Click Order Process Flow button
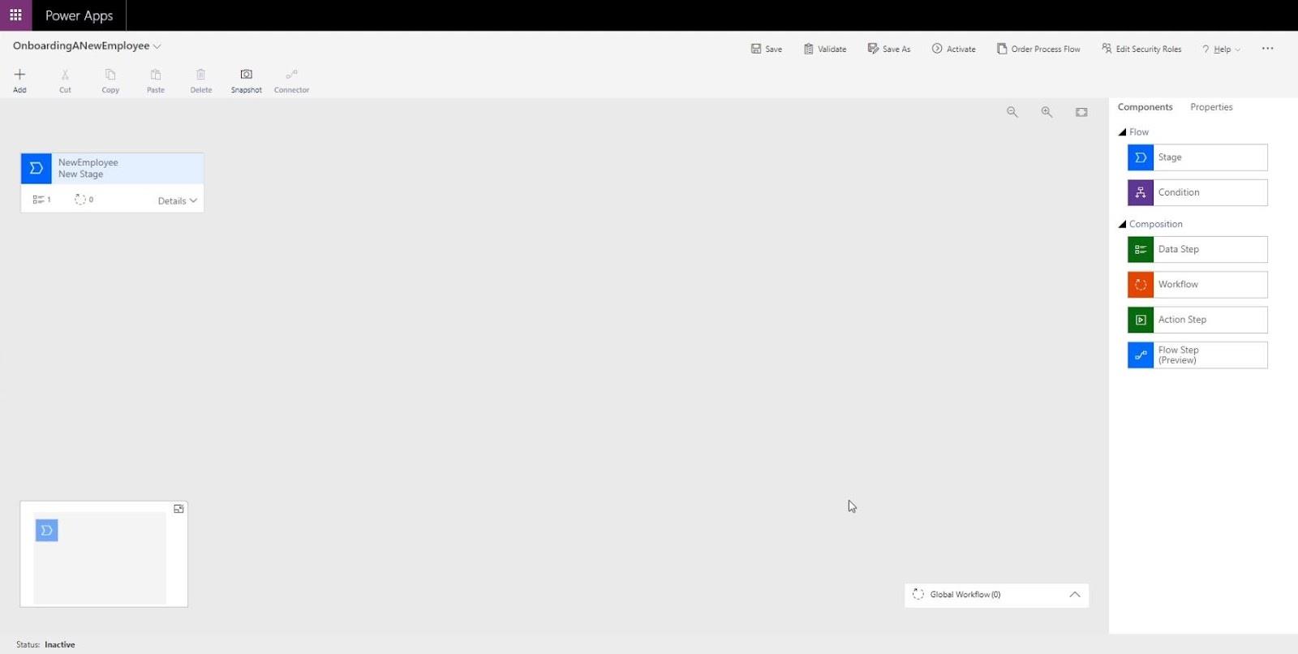The height and width of the screenshot is (654, 1298). [1038, 49]
